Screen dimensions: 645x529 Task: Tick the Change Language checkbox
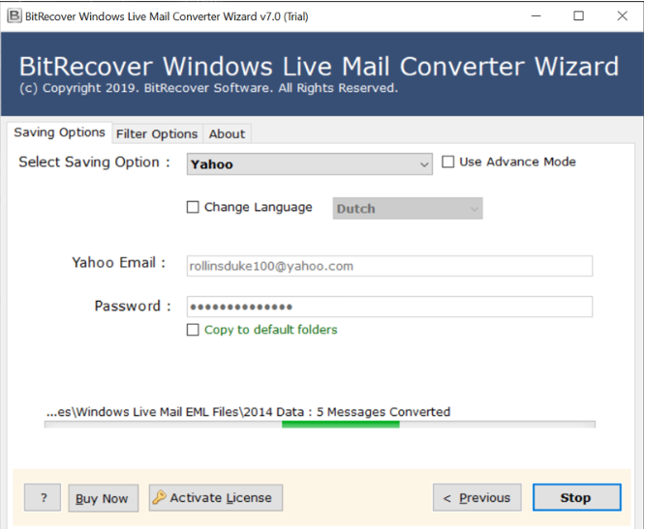click(193, 207)
